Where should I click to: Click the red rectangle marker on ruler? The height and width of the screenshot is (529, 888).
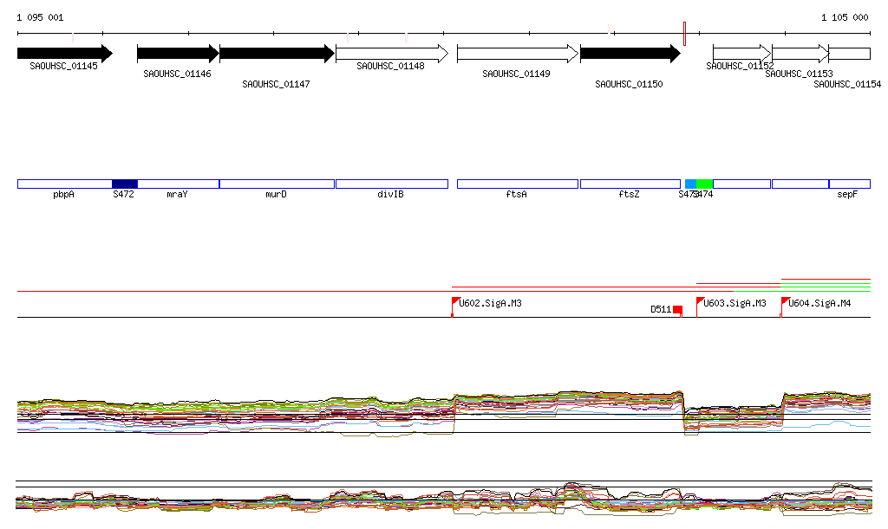click(x=685, y=34)
